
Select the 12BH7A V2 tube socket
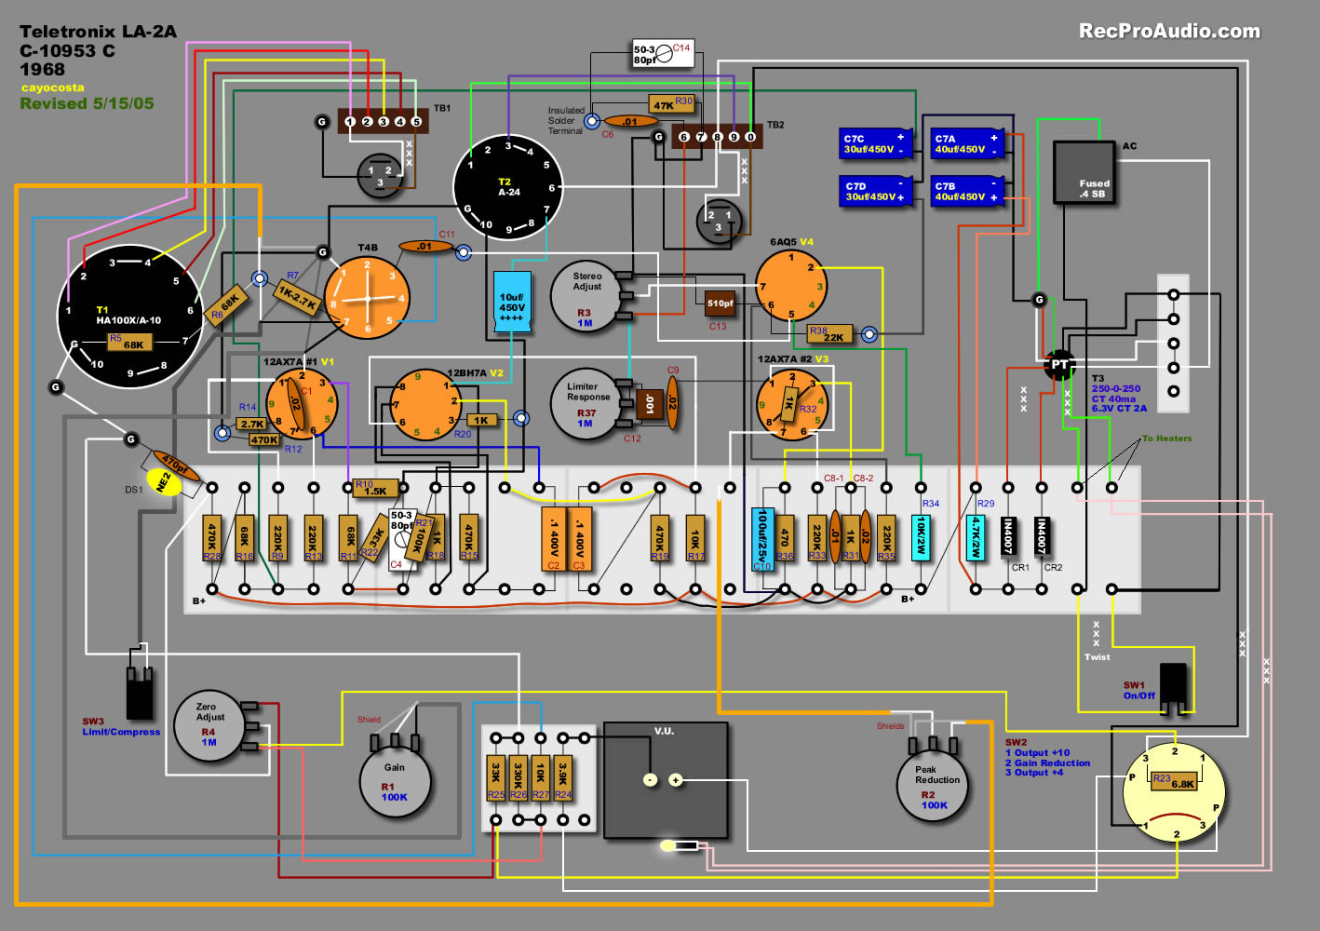[424, 405]
